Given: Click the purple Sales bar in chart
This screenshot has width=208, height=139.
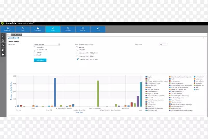Looking at the screenshot, I should coord(138,101).
